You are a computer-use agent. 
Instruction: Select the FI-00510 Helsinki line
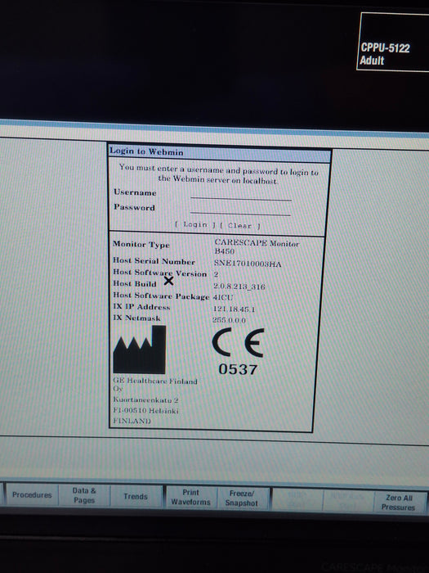click(146, 410)
